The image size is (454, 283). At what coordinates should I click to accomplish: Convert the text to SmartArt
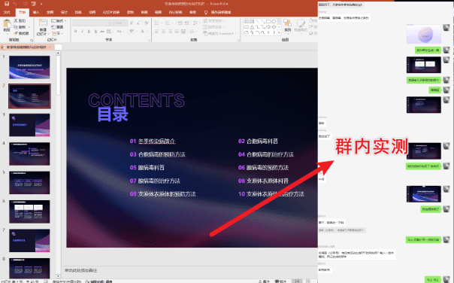pos(219,33)
